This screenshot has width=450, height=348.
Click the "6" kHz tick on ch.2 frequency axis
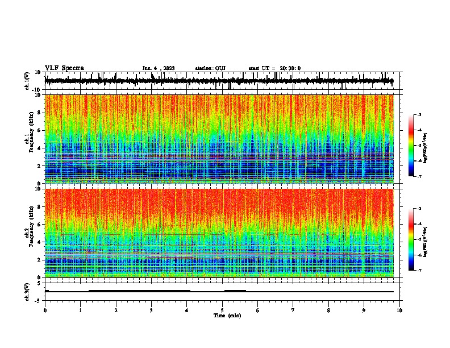[40, 225]
